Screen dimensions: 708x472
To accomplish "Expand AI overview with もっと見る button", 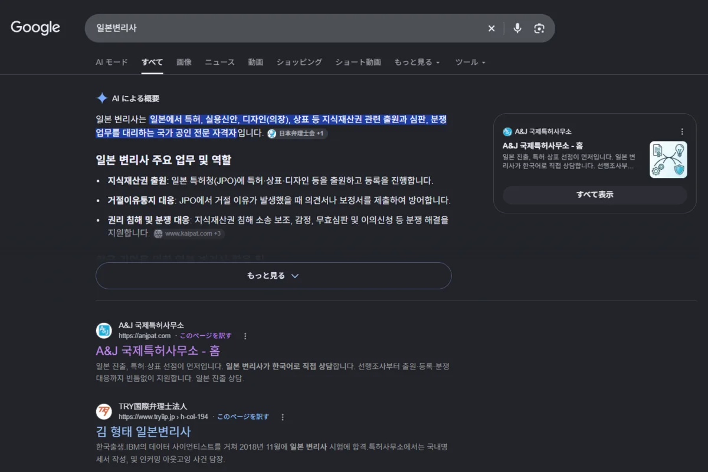I will tap(273, 276).
